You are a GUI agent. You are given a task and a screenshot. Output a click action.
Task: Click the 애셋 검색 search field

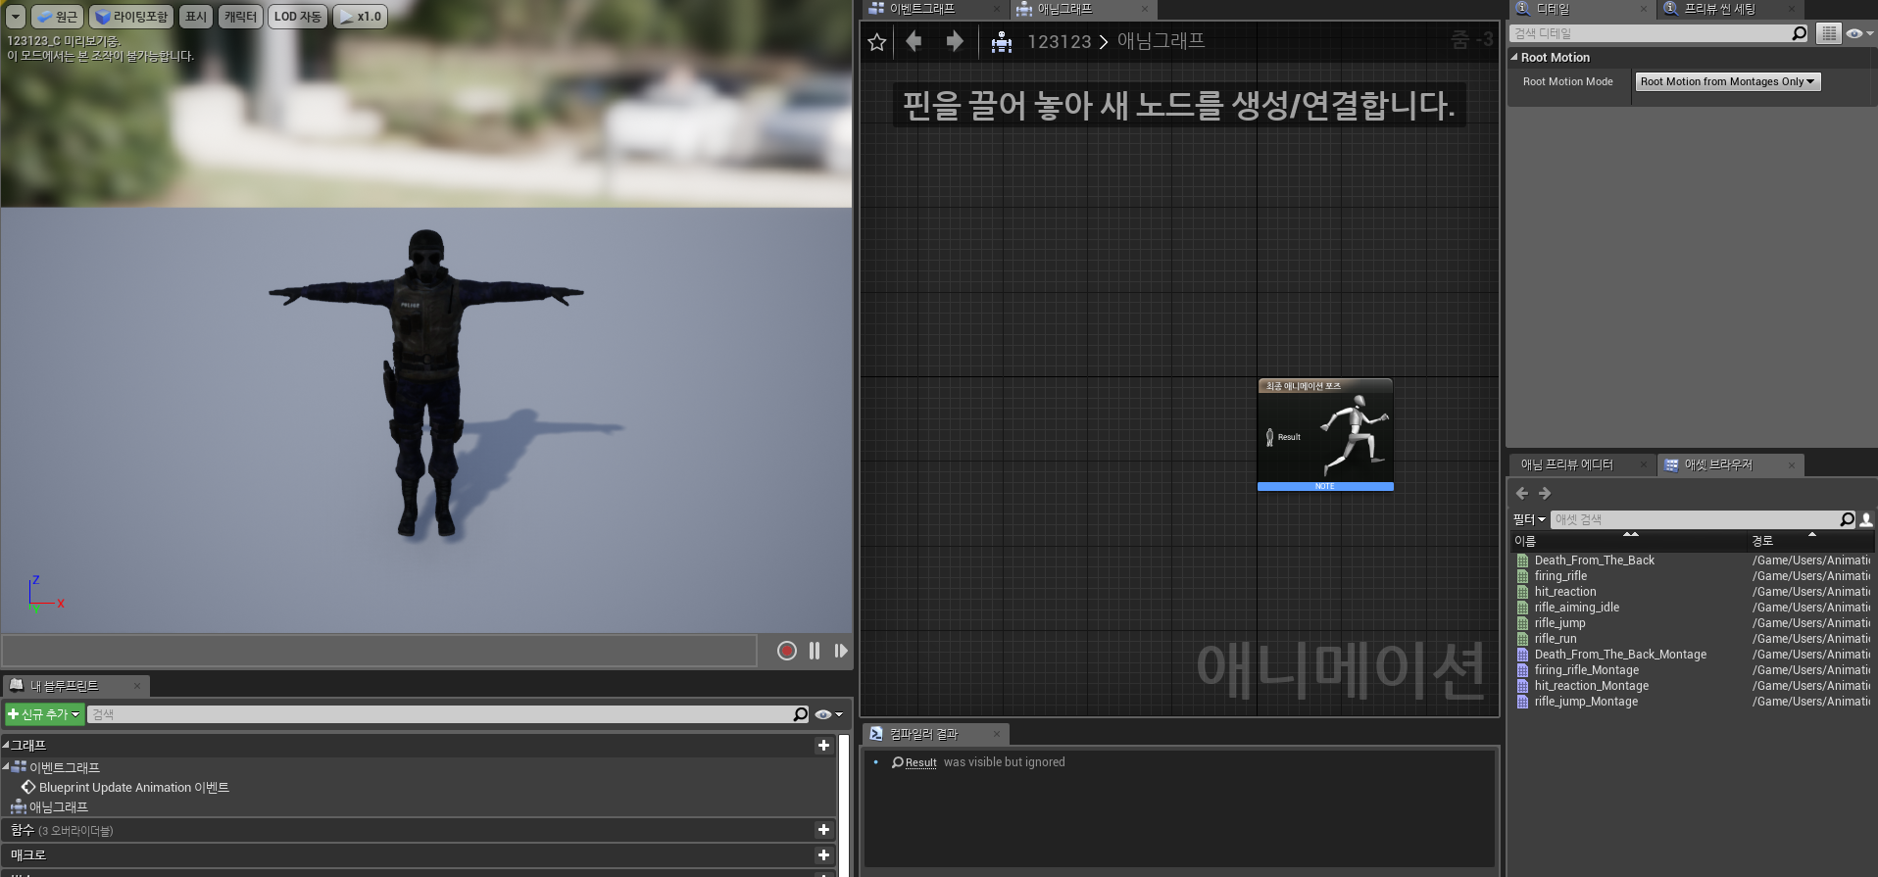pos(1695,519)
